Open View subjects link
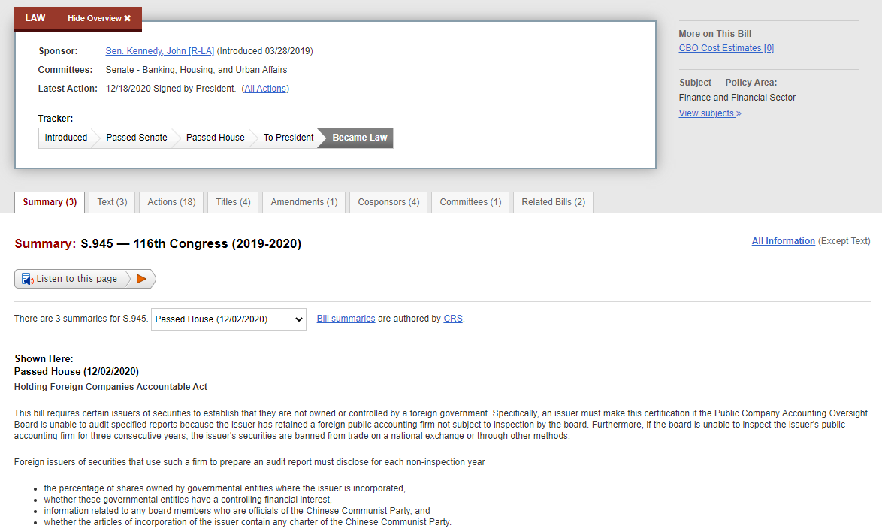The height and width of the screenshot is (532, 882). (x=710, y=113)
